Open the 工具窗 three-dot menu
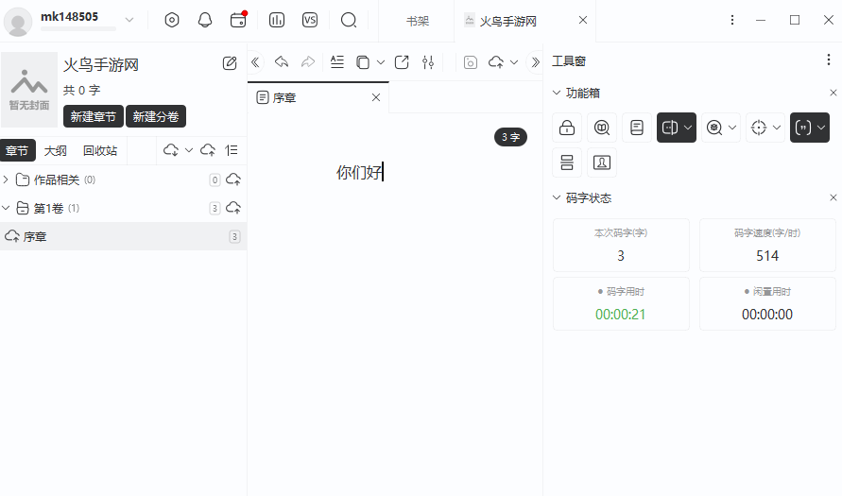 tap(828, 60)
